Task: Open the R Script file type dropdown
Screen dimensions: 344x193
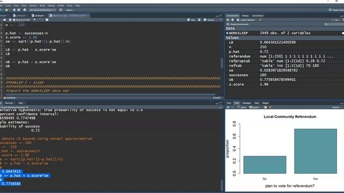Action: click(217, 98)
